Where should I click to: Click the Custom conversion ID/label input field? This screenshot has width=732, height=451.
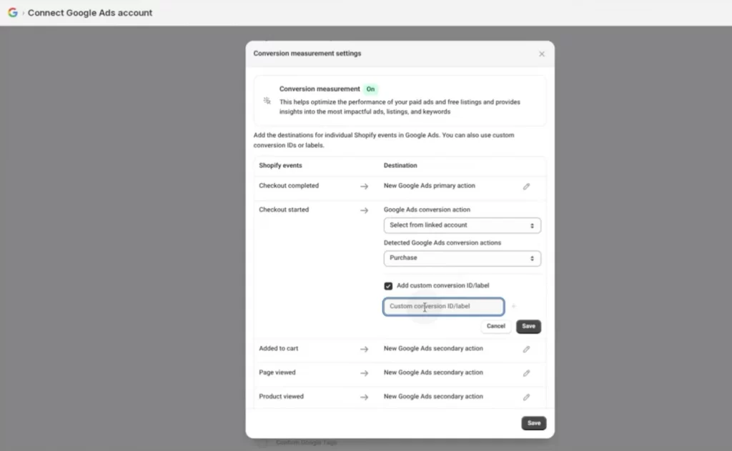[x=443, y=306]
